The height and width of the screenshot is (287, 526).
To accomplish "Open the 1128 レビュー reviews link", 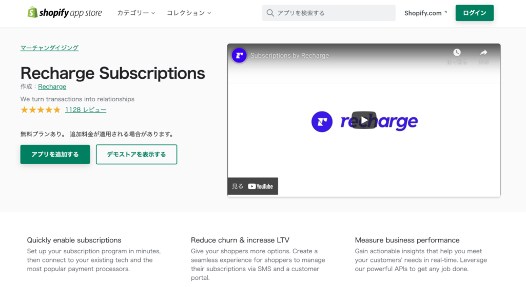I will tap(86, 109).
